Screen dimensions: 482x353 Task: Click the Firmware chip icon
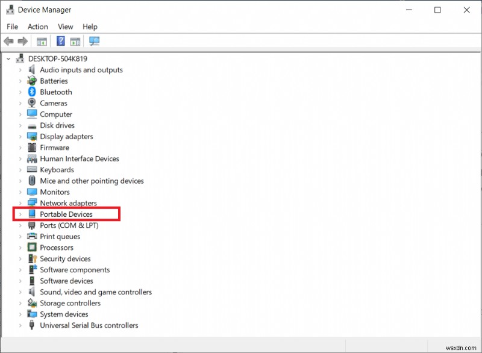click(x=32, y=148)
